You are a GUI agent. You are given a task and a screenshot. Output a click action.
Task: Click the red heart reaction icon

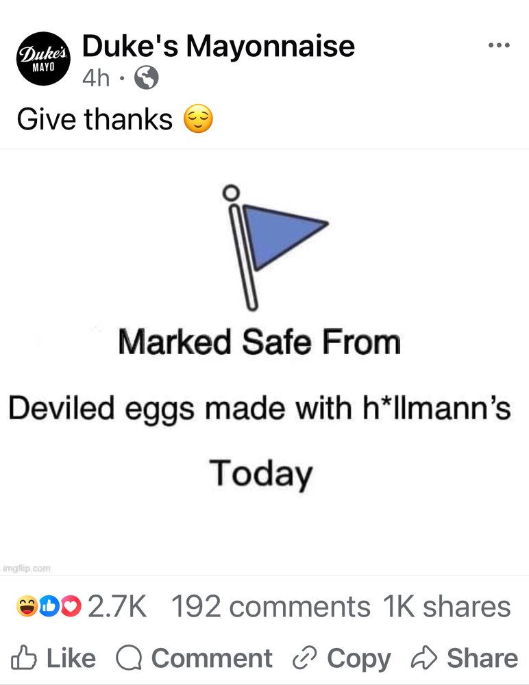[x=70, y=606]
